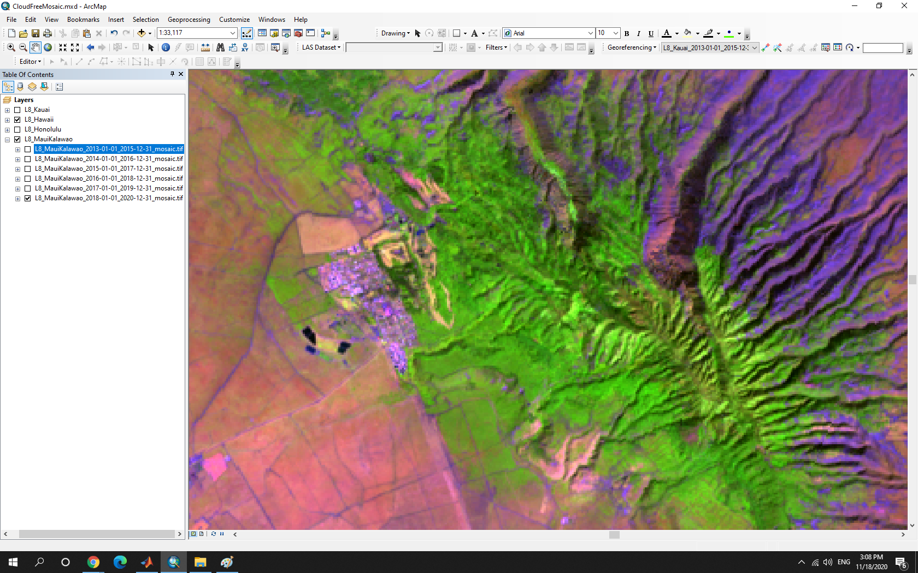Click the Editor dropdown button
918x573 pixels.
pos(30,62)
